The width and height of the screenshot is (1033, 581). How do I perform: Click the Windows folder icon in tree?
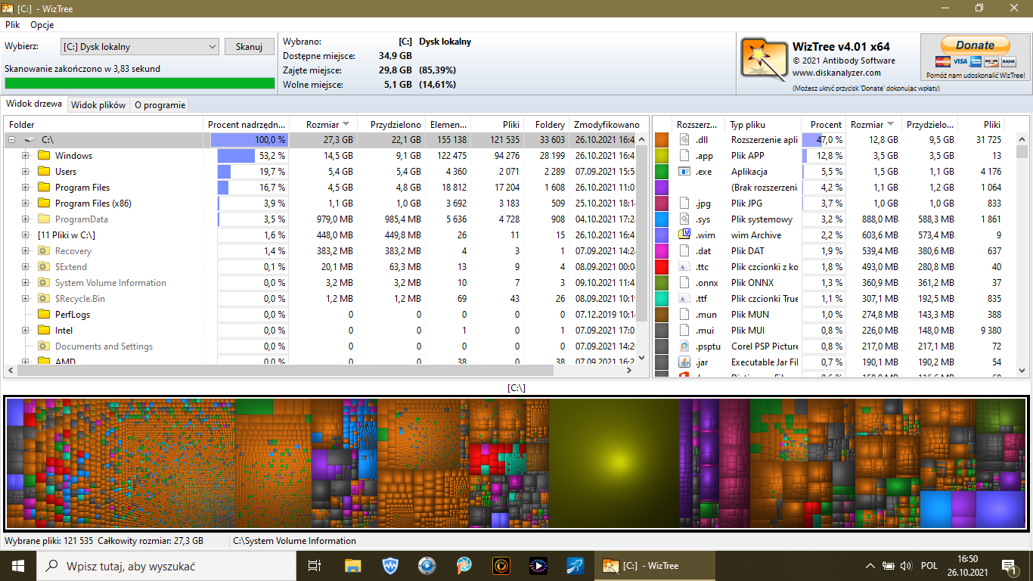point(44,156)
